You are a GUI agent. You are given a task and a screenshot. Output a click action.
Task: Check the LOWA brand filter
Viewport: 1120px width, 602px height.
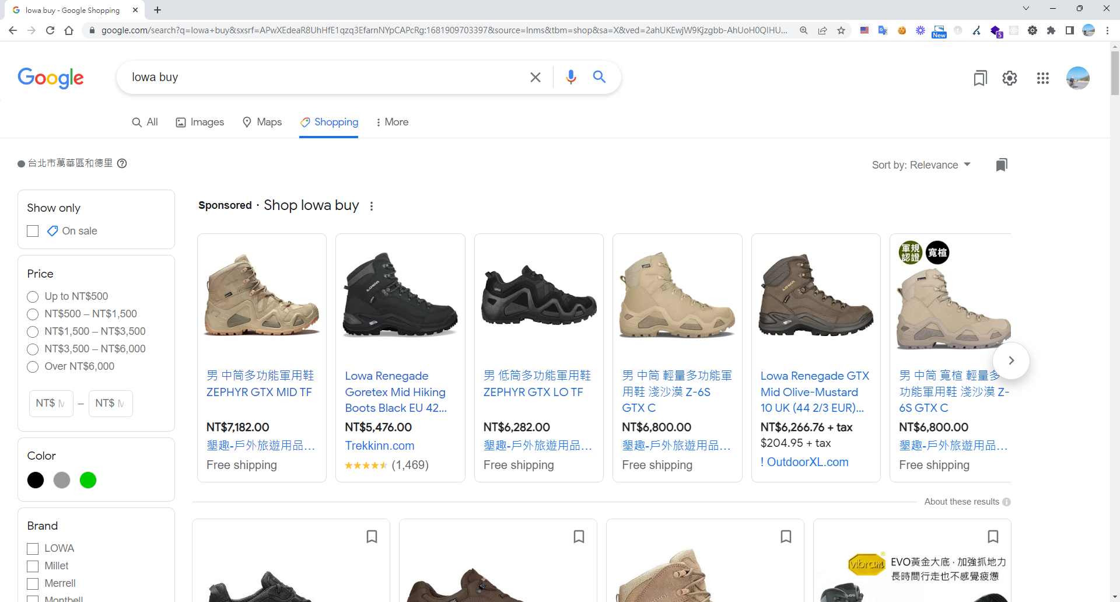tap(33, 548)
